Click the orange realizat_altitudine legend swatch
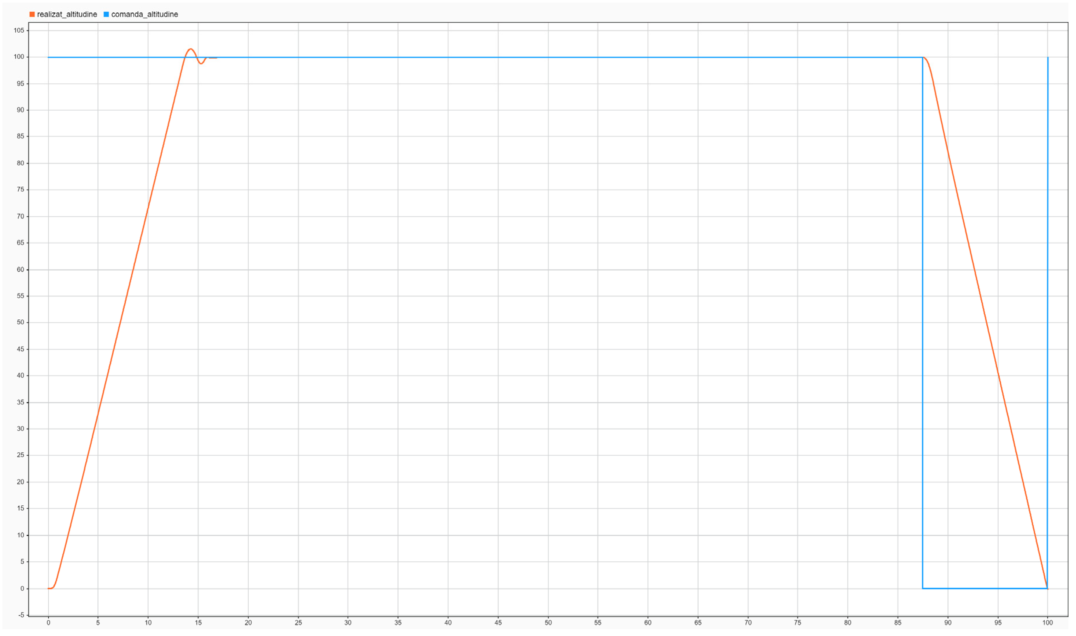This screenshot has width=1076, height=636. pyautogui.click(x=32, y=14)
